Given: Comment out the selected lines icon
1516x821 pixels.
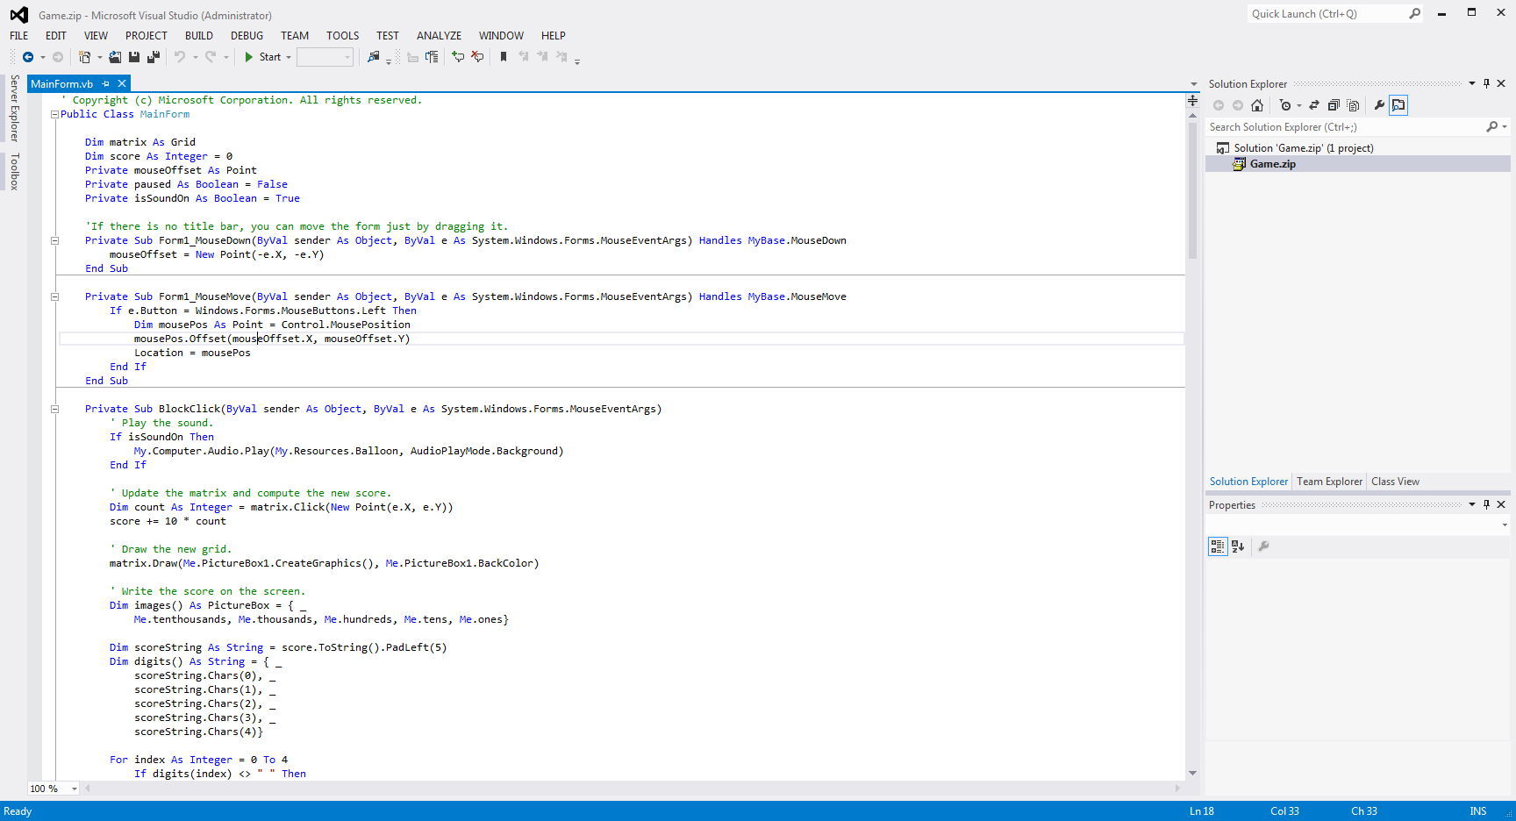Looking at the screenshot, I should pyautogui.click(x=458, y=57).
